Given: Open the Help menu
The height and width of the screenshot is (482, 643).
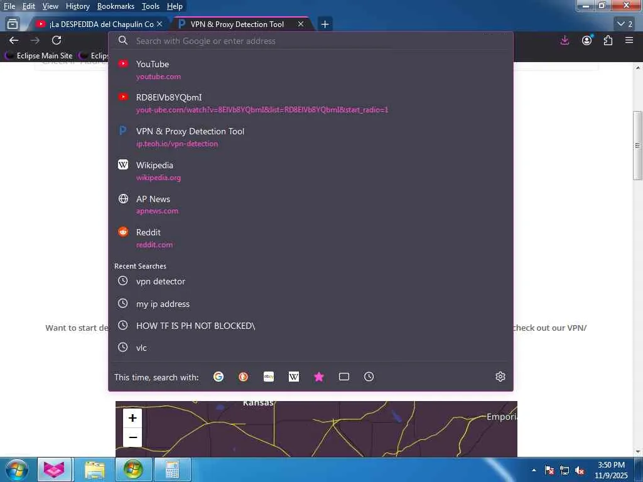Looking at the screenshot, I should pyautogui.click(x=175, y=6).
